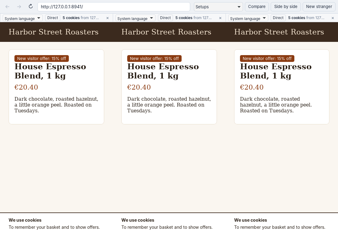338x234 pixels.
Task: Click 'Dark chocolate, roasted hazelnut' description, left pane
Action: tap(56, 105)
